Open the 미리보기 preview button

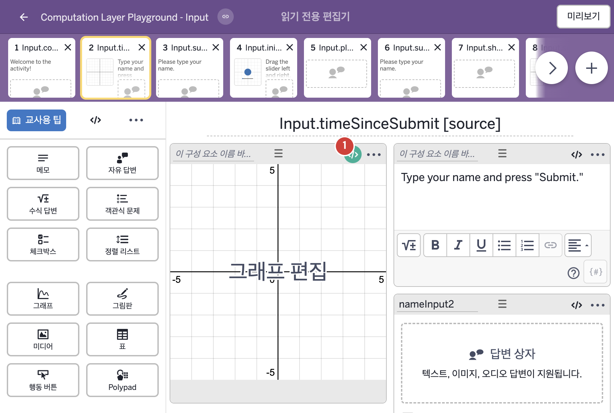pos(583,16)
